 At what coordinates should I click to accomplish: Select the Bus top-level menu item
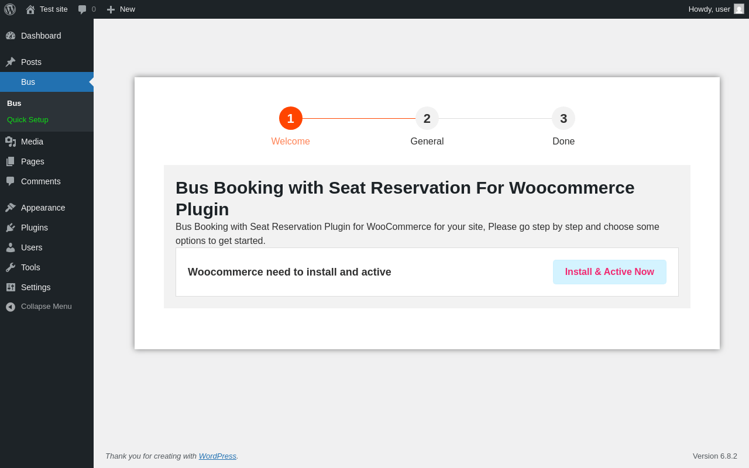47,82
